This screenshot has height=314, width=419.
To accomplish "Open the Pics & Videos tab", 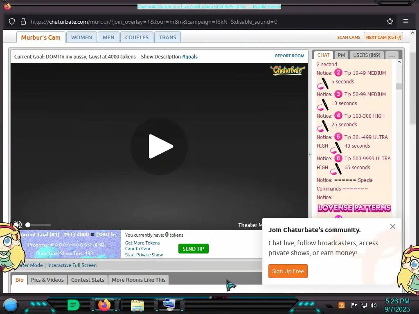I will pyautogui.click(x=47, y=280).
